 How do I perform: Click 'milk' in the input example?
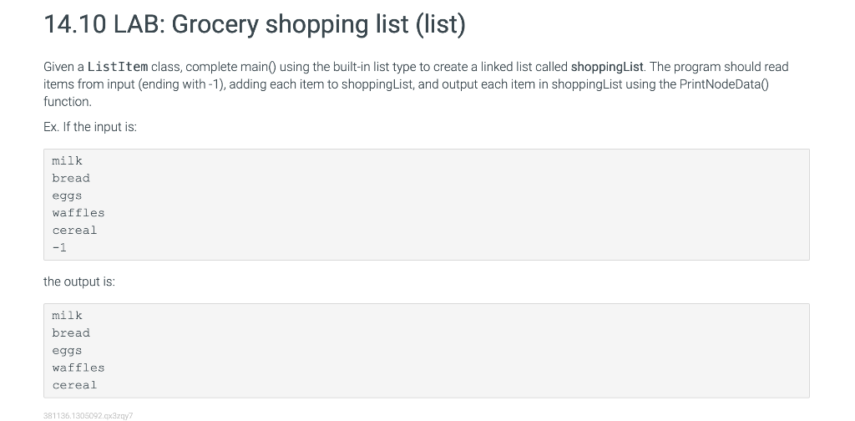(67, 161)
